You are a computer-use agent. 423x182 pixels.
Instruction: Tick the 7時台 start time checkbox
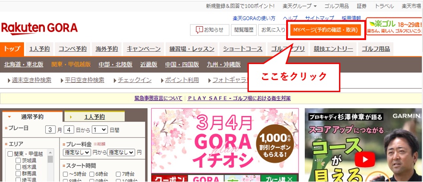119,174
